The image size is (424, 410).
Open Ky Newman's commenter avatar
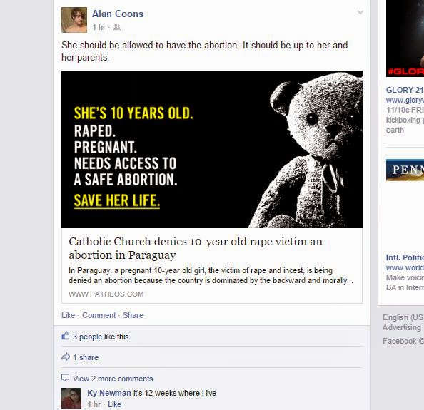[71, 399]
